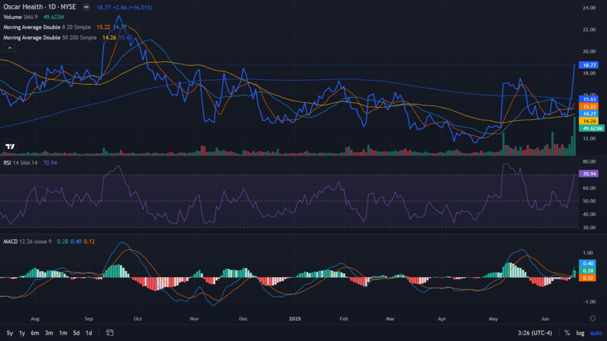Select the MACD 12 26 close 9 legend
The image size is (607, 341).
pyautogui.click(x=27, y=242)
